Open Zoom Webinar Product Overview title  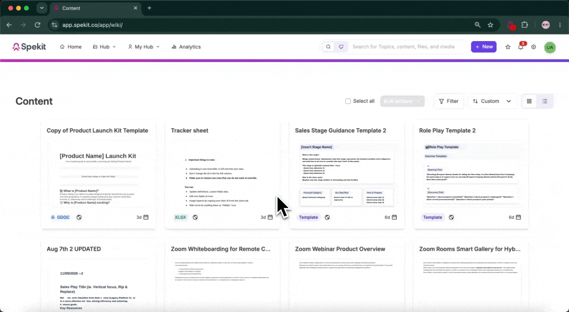pos(340,249)
